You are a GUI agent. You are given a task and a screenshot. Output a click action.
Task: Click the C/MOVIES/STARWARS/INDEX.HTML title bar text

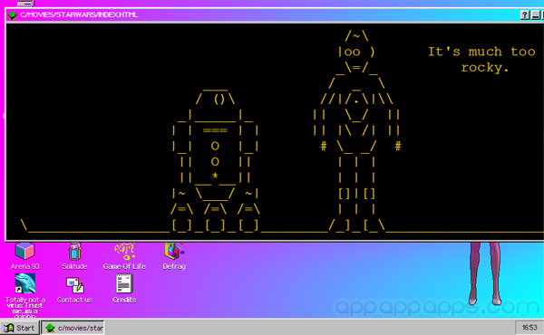(79, 14)
